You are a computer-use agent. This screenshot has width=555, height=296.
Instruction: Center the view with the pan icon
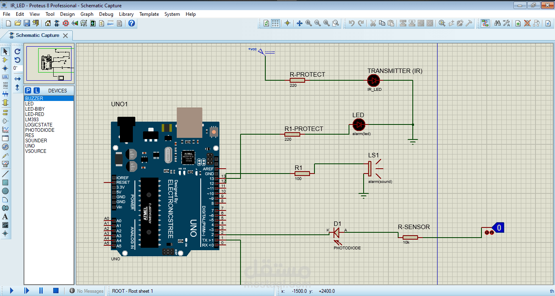coord(299,23)
